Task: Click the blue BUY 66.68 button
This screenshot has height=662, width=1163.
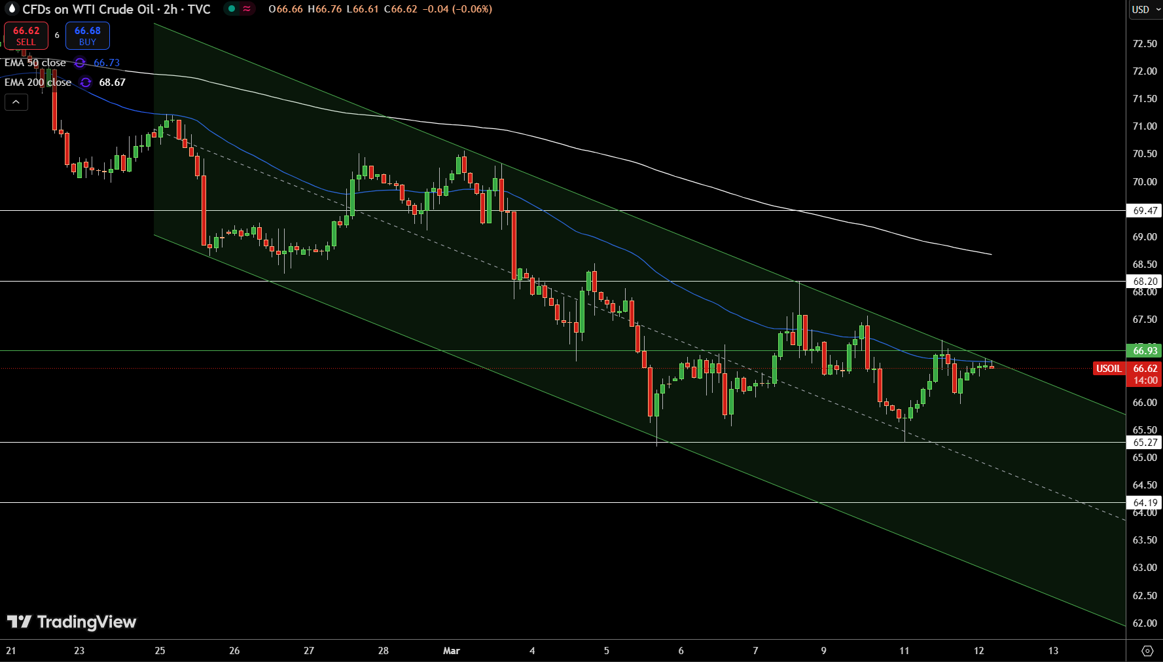Action: tap(88, 36)
